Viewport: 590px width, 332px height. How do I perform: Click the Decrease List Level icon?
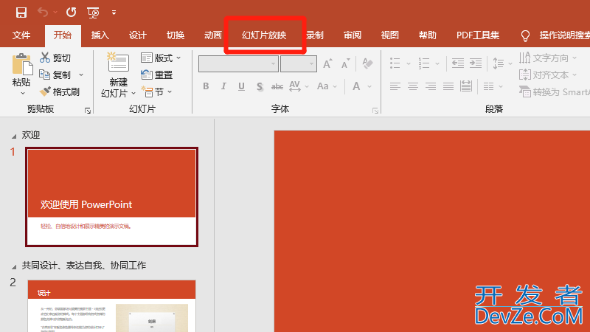tap(457, 63)
